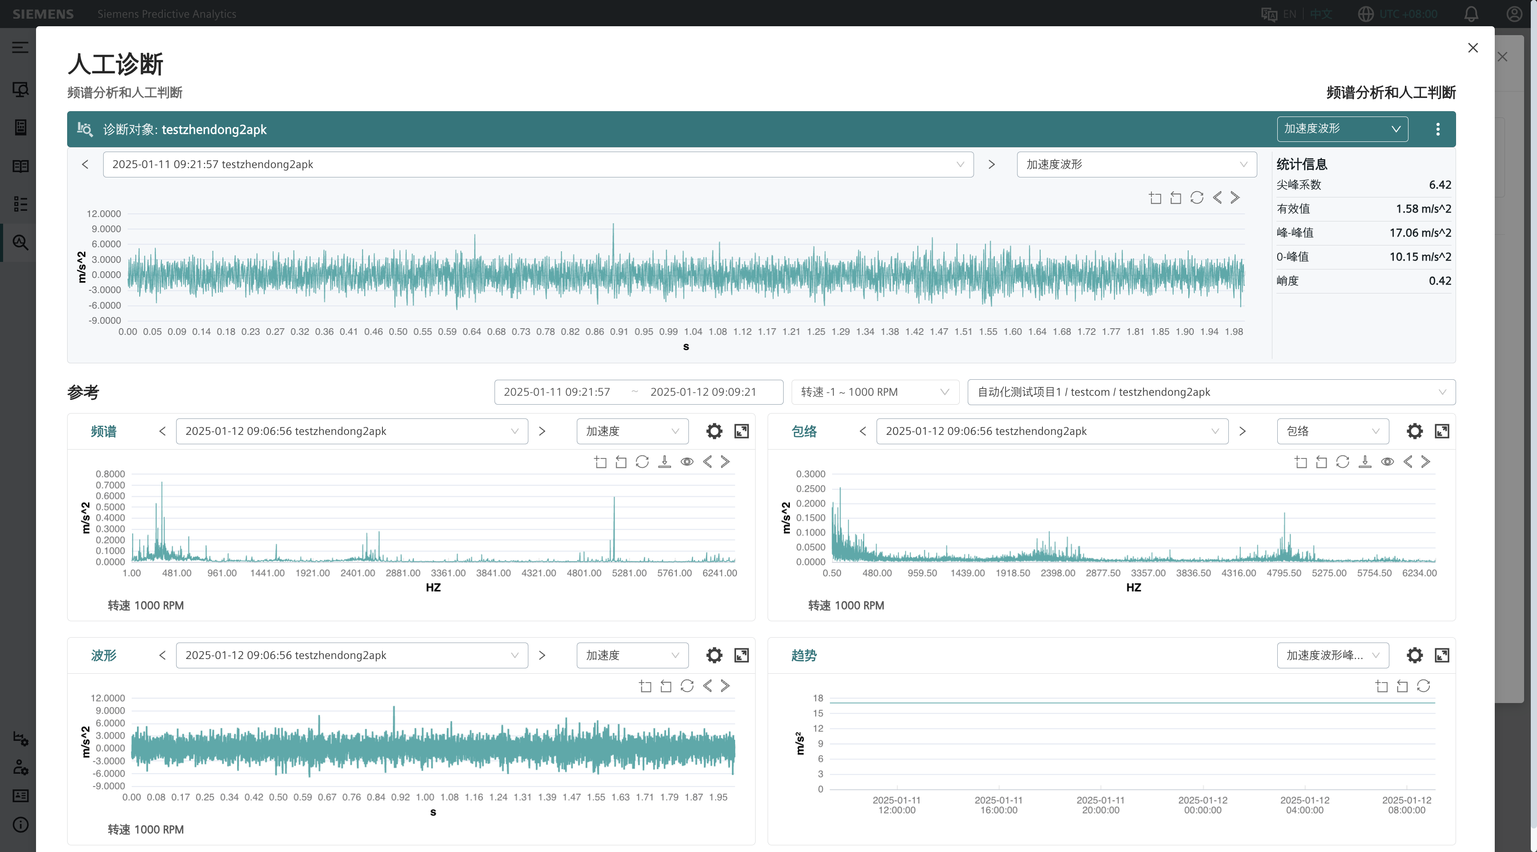
Task: Switch language to 中文
Action: click(1320, 14)
